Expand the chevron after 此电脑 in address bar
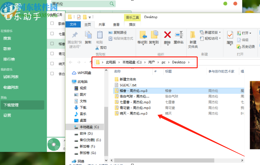This screenshot has width=260, height=165. coord(119,62)
